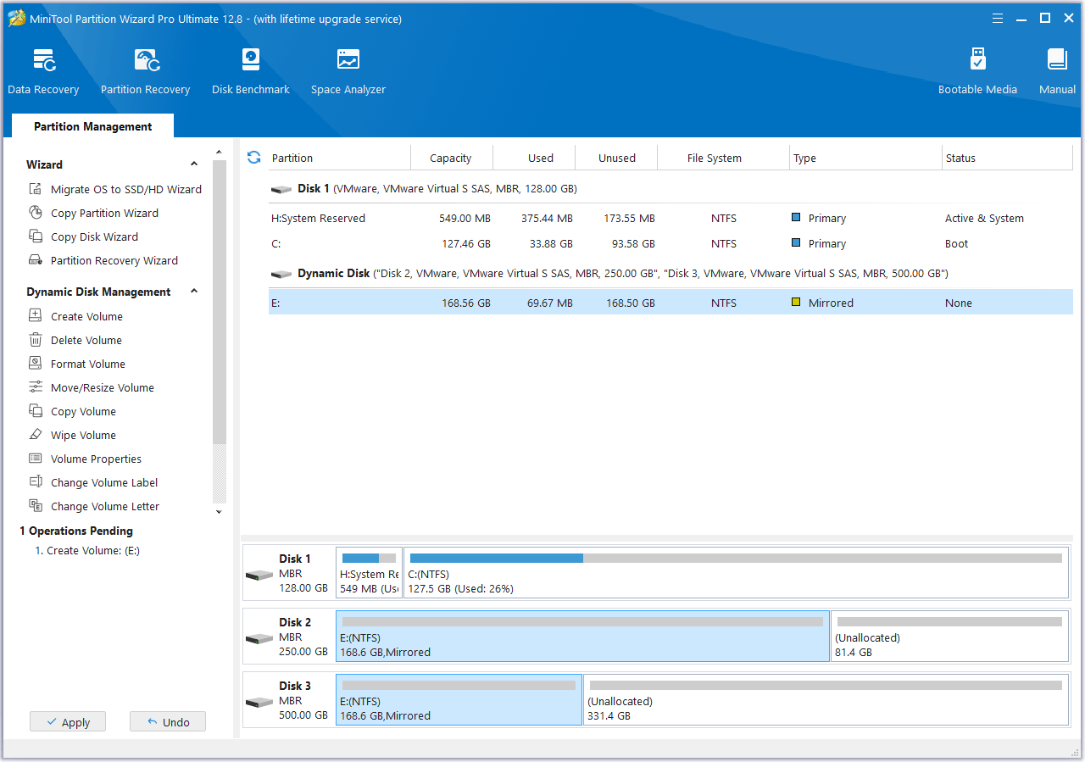Select the pending Create Volume: (E:) operation

87,550
